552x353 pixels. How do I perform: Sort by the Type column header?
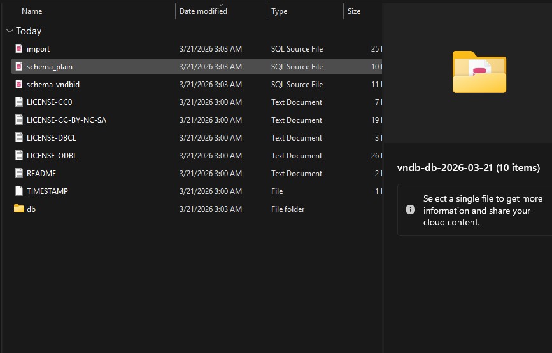(x=279, y=11)
